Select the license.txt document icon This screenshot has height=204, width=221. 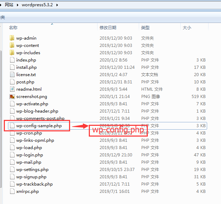coord(12,74)
